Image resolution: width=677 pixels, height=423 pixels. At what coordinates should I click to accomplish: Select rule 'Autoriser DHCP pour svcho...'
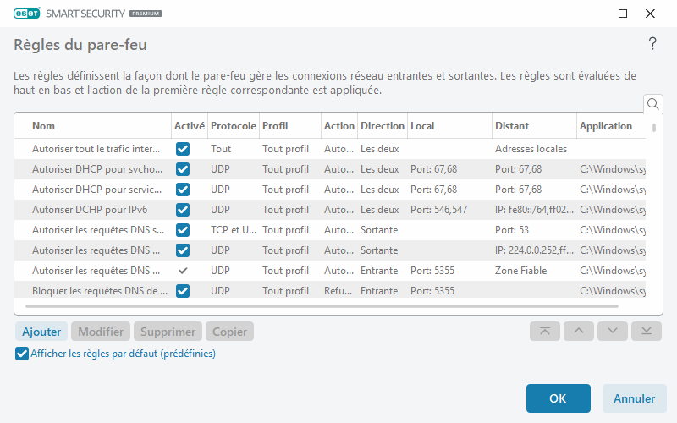(x=97, y=169)
